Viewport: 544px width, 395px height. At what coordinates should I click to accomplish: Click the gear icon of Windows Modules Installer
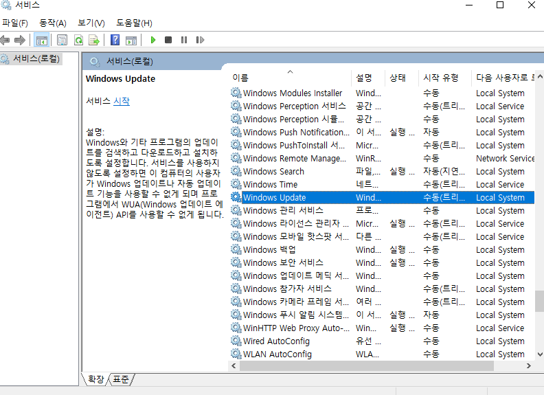236,93
